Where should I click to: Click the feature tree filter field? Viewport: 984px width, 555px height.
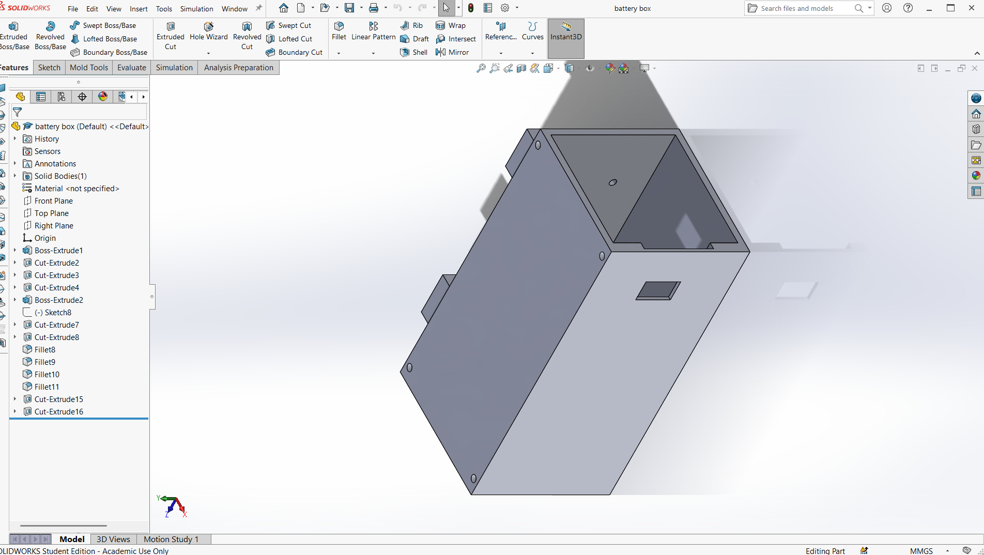[79, 112]
